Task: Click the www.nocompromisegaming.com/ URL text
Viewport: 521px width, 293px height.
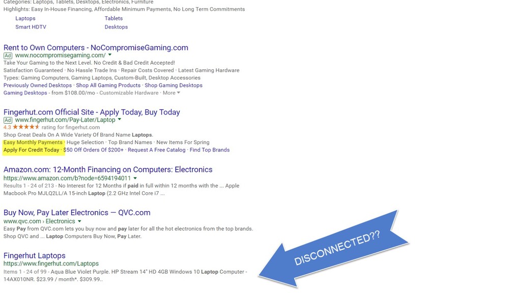Action: point(61,55)
